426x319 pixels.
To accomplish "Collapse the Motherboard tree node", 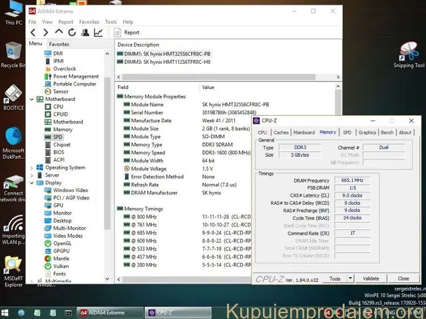I will tap(31, 99).
